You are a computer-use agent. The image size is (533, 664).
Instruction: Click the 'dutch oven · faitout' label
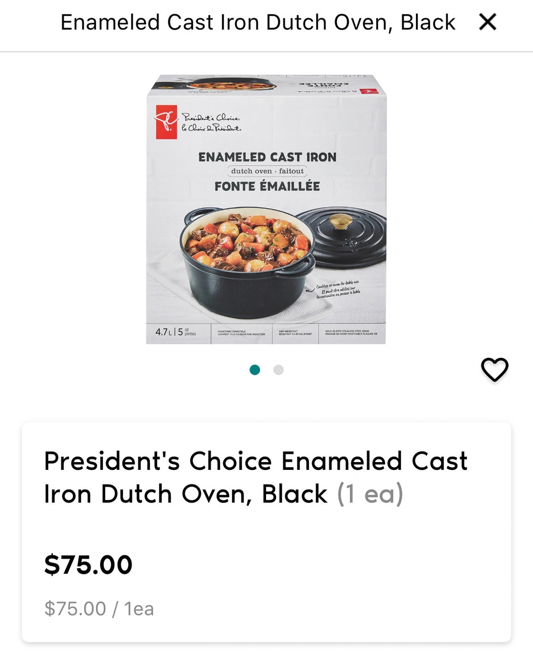pos(267,171)
